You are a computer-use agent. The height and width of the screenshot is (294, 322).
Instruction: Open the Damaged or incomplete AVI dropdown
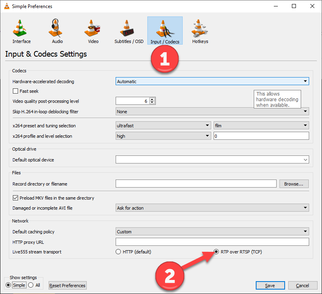(x=305, y=208)
